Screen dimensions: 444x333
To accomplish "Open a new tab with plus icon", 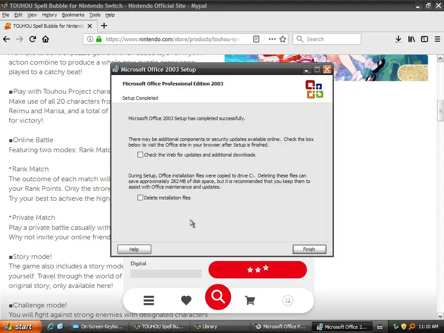I will (104, 26).
